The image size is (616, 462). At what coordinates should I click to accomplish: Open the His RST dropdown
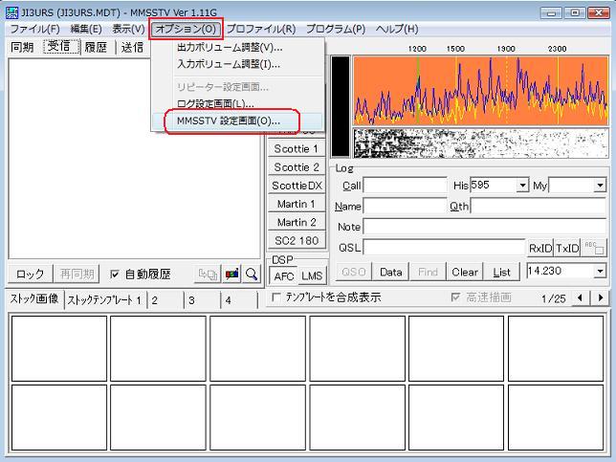click(x=522, y=185)
